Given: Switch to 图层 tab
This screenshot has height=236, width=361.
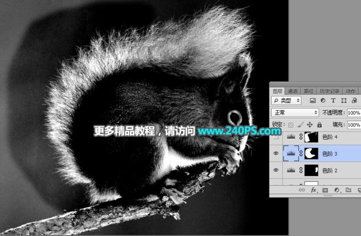Looking at the screenshot, I should click(x=278, y=91).
